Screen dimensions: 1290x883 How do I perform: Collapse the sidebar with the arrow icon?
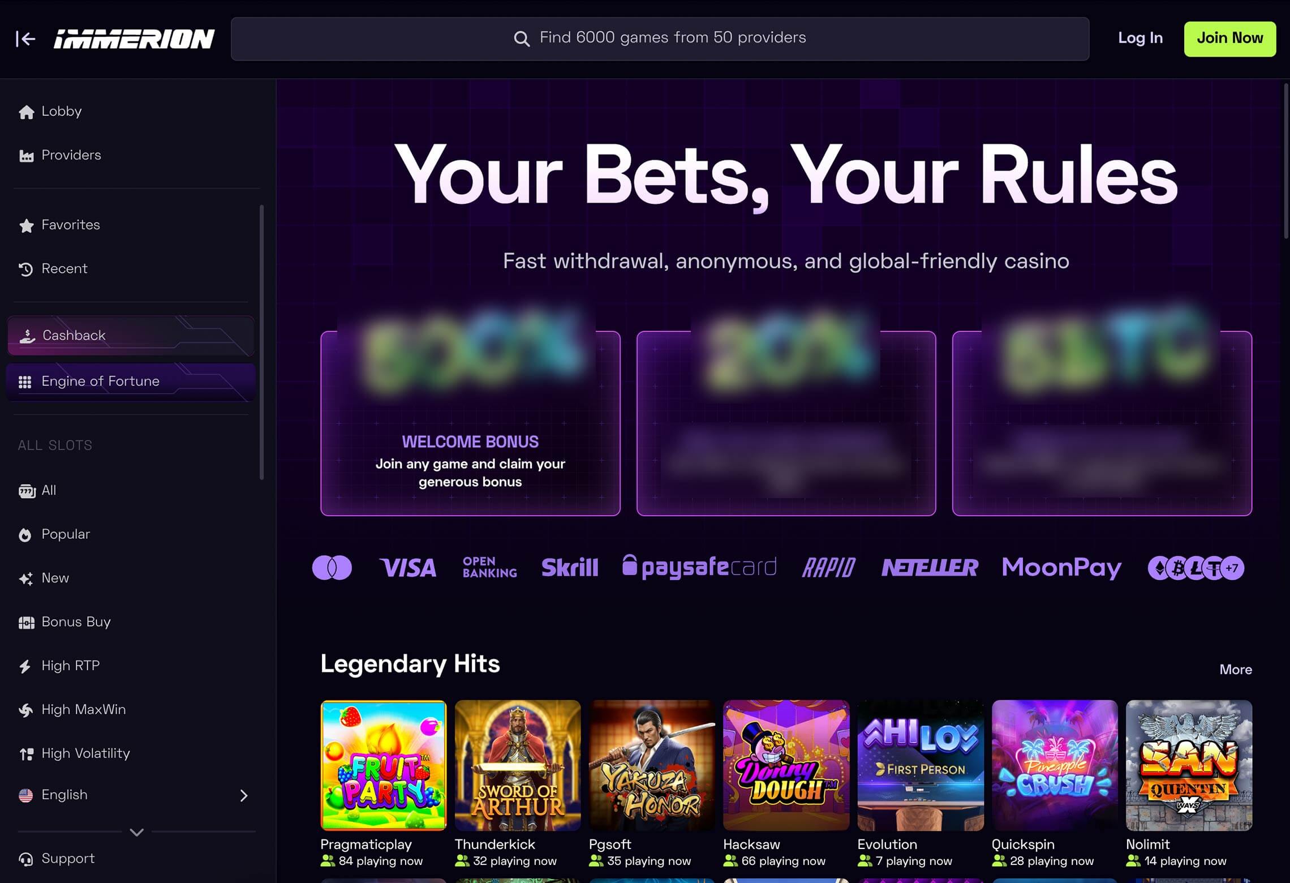[25, 38]
